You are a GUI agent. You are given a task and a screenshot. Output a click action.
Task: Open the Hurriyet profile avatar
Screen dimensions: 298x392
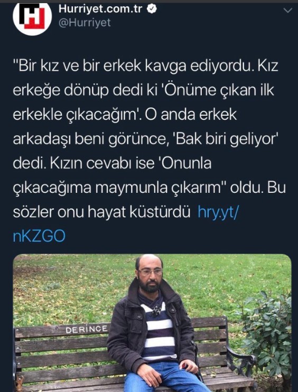coord(32,18)
